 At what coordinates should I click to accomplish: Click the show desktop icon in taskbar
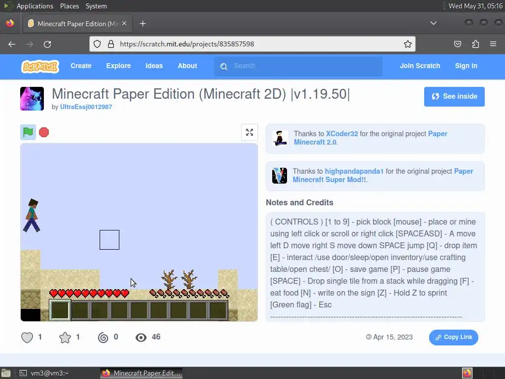pyautogui.click(x=6, y=373)
